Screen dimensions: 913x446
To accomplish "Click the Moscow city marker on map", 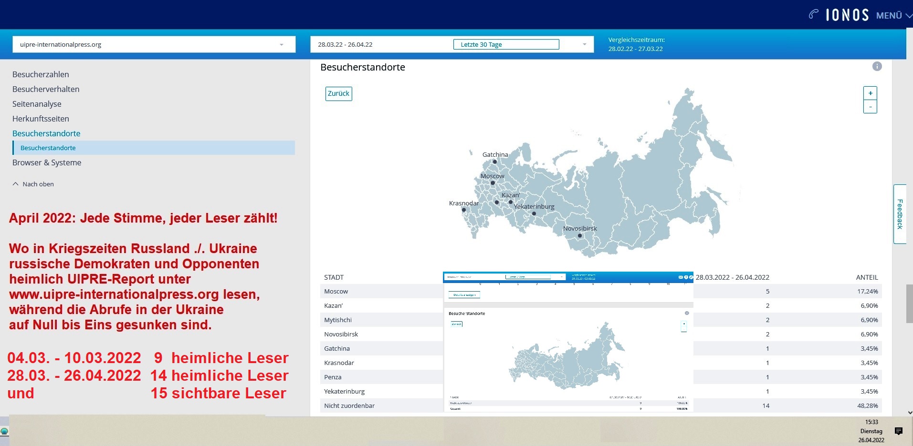I will pyautogui.click(x=493, y=183).
